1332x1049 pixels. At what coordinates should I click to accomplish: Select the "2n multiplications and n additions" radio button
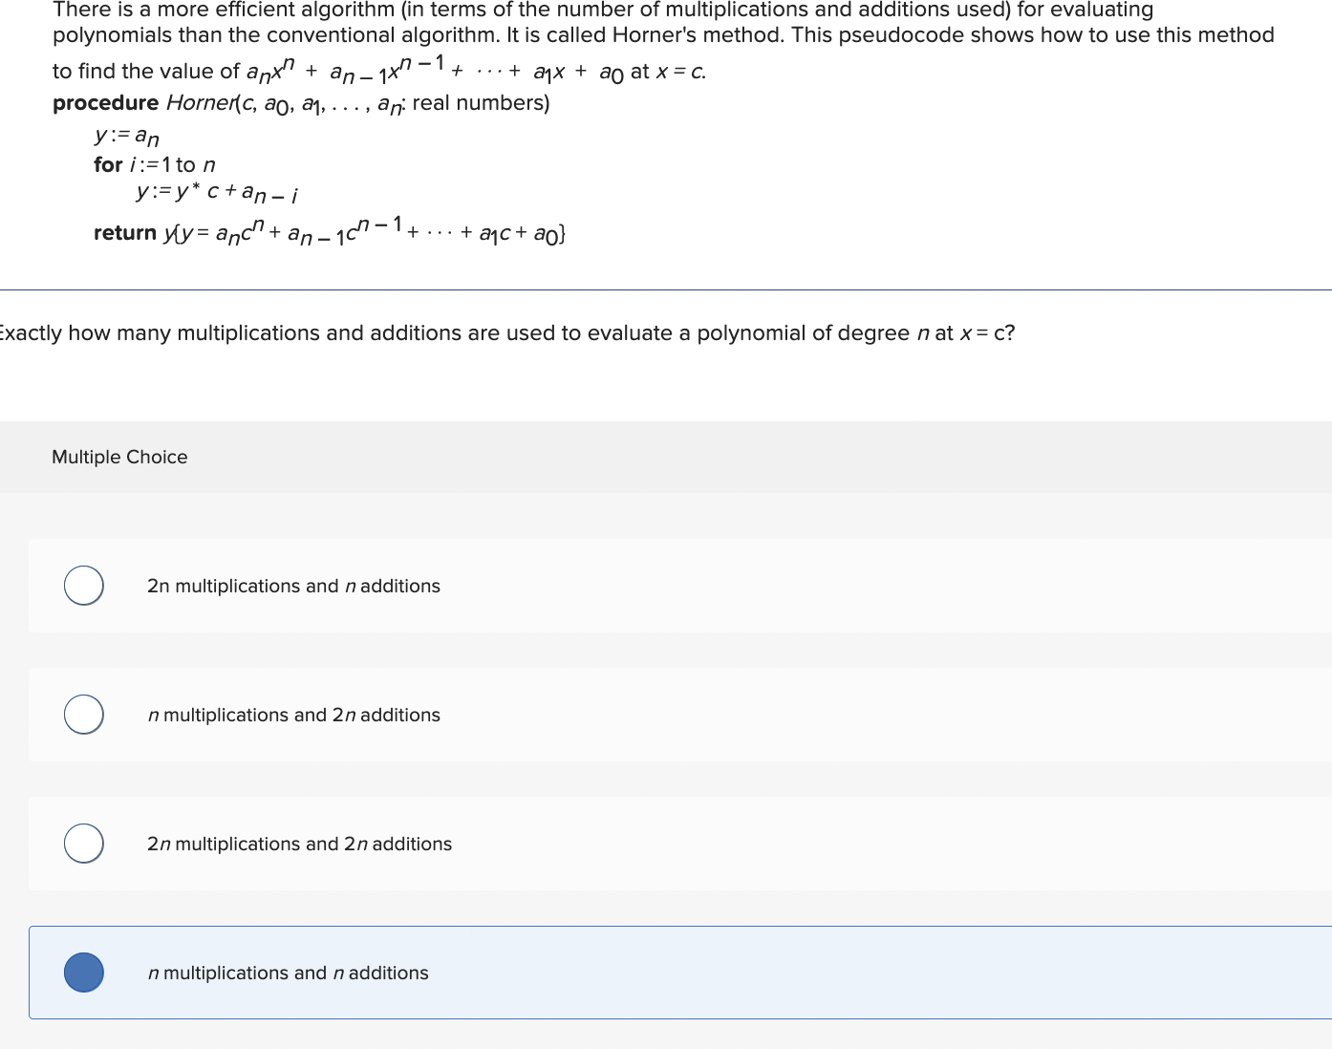coord(83,585)
